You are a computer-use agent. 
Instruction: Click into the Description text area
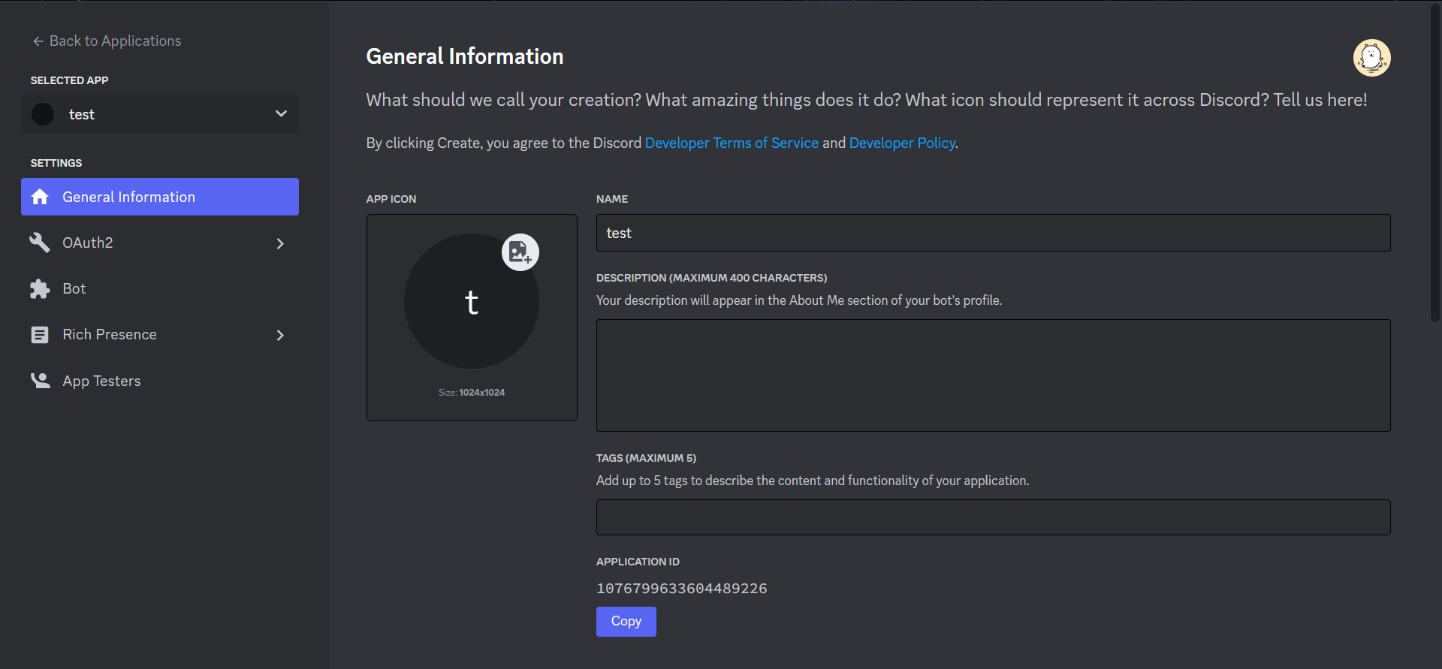[x=993, y=375]
